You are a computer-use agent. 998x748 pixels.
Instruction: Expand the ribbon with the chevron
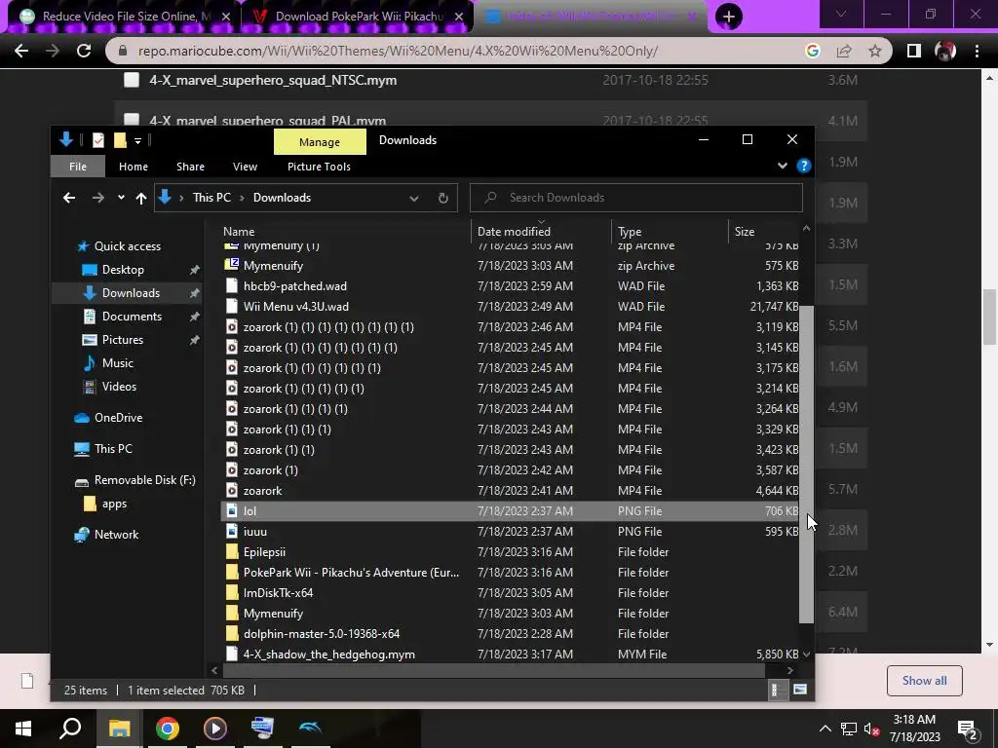coord(783,166)
